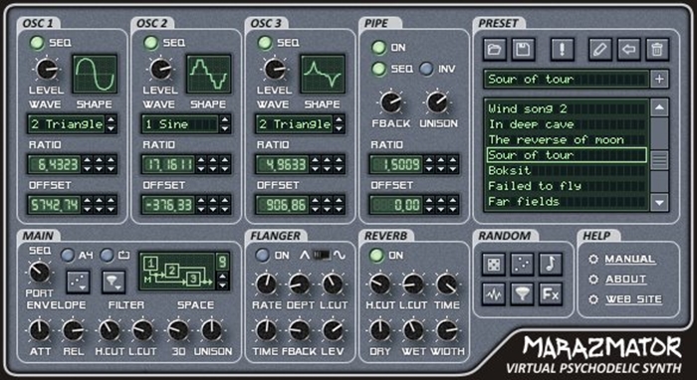Enable the loop toggle in Main
This screenshot has width=697, height=380.
[x=107, y=256]
